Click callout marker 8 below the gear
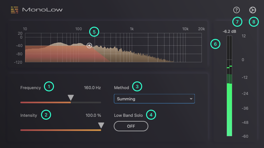Screen dimensions: 264x148 254,22
